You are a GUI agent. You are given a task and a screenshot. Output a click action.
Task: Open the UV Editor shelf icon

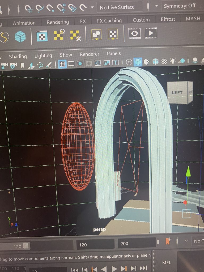(x=42, y=36)
